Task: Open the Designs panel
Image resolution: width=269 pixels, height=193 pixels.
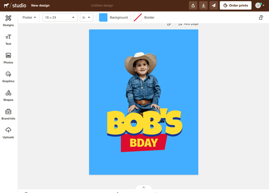Action: 8,21
